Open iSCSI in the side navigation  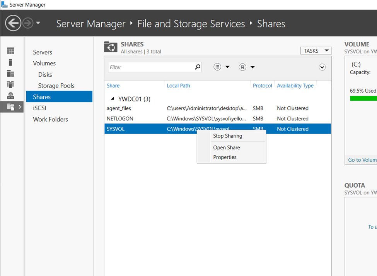point(39,108)
